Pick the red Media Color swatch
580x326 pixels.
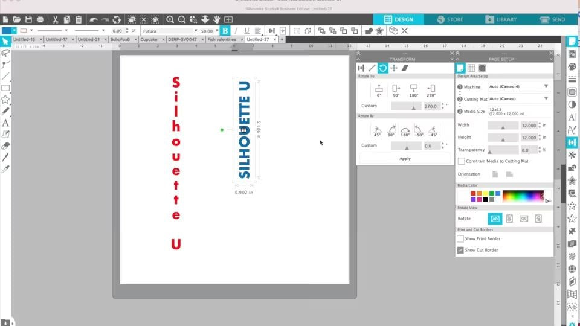(473, 193)
